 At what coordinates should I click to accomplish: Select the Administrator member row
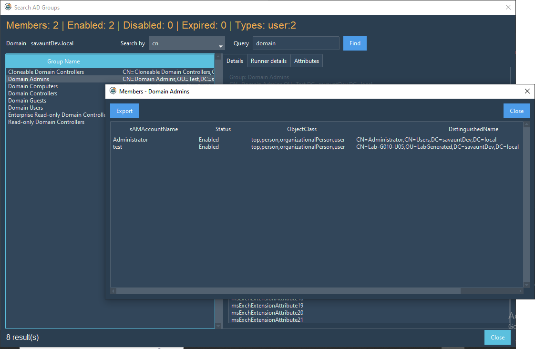click(131, 139)
